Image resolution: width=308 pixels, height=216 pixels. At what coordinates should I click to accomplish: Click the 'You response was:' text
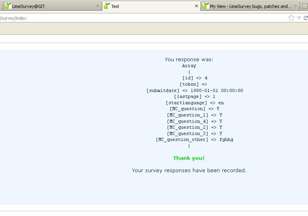(189, 60)
